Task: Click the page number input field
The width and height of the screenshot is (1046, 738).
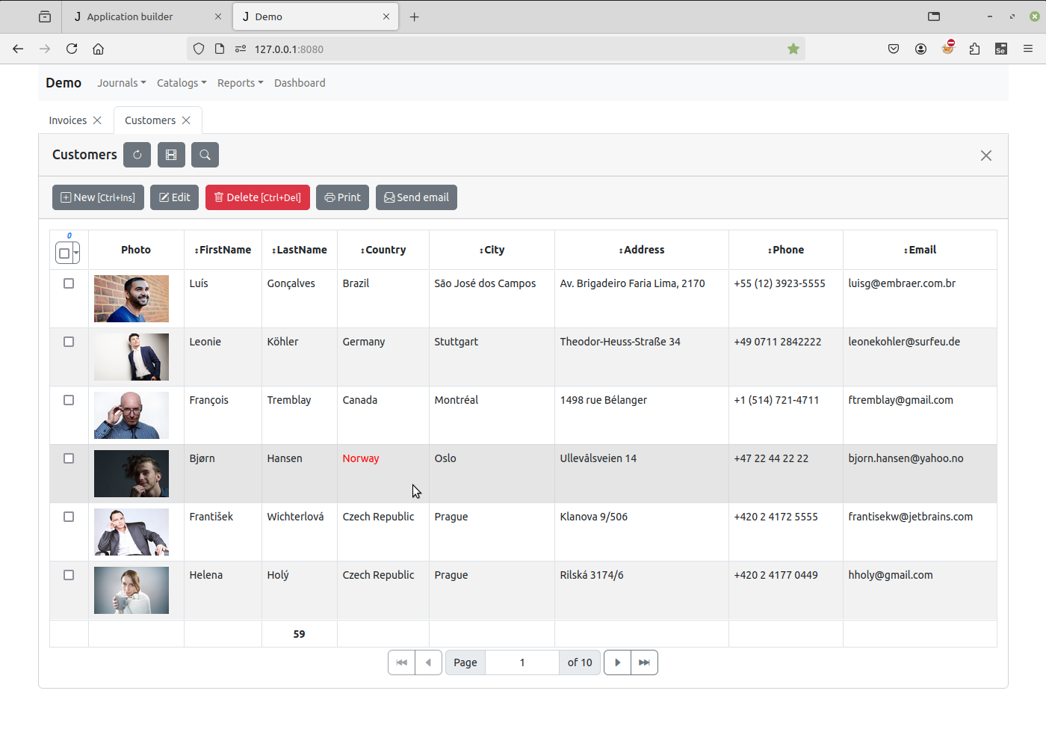Action: [x=522, y=662]
